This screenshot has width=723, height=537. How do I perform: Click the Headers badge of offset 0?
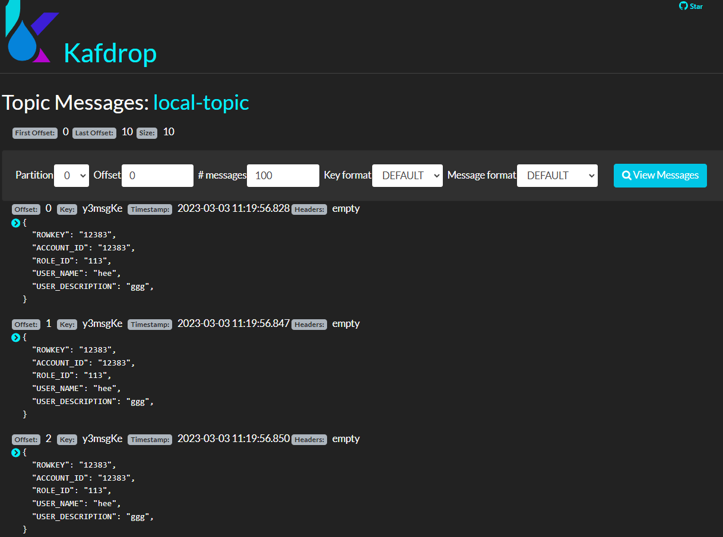click(x=309, y=209)
